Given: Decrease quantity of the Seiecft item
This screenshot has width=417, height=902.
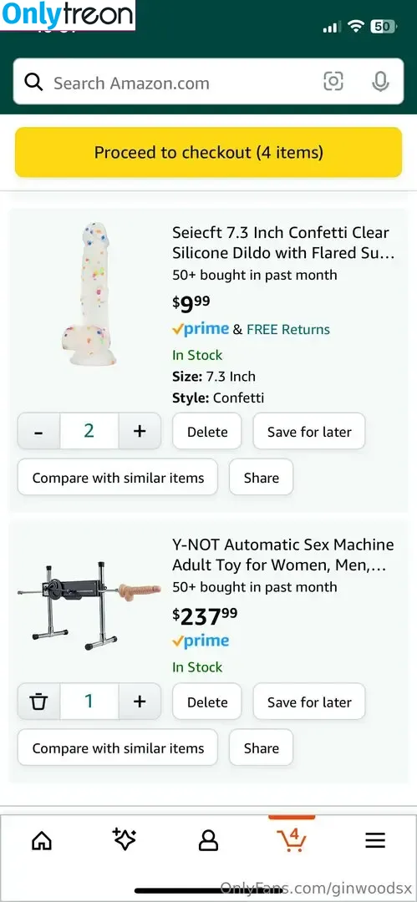Looking at the screenshot, I should [x=38, y=431].
